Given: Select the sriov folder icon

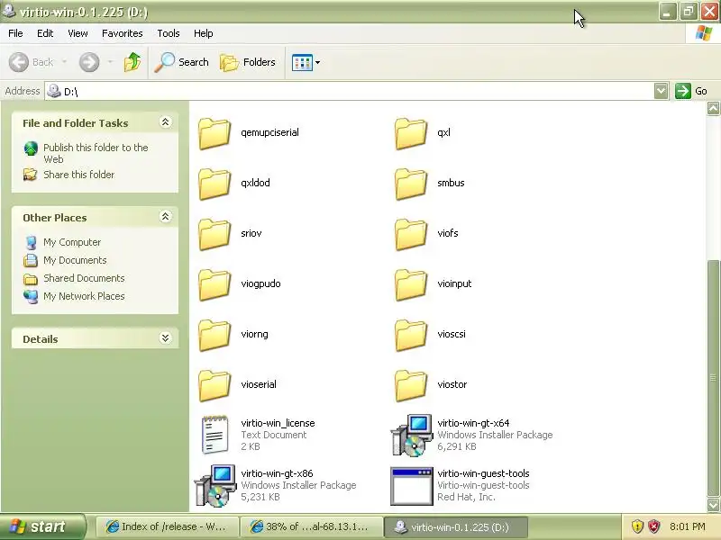Looking at the screenshot, I should pos(214,234).
